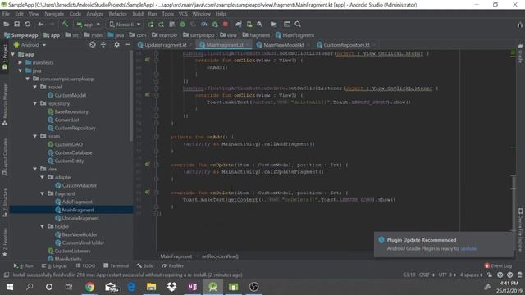Navigate back with the left arrow icon

point(40,24)
